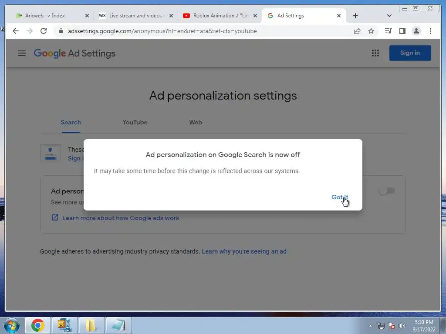Close the Live stream and videos tab
Image resolution: width=446 pixels, height=334 pixels.
171,16
